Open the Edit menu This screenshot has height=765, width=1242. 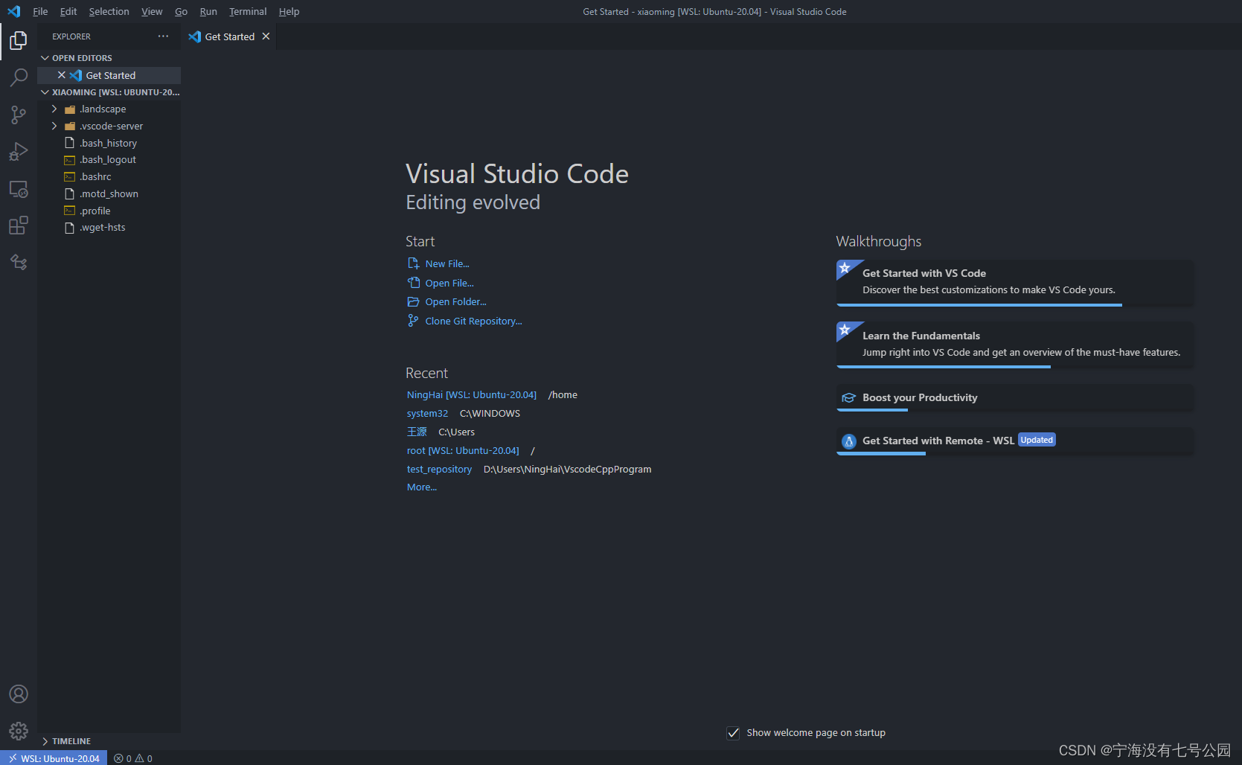(68, 11)
